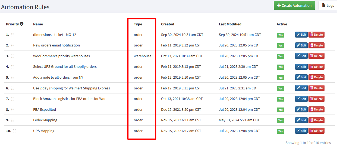Toggle Active status of WooCommerce priority warehouses

(x=281, y=56)
